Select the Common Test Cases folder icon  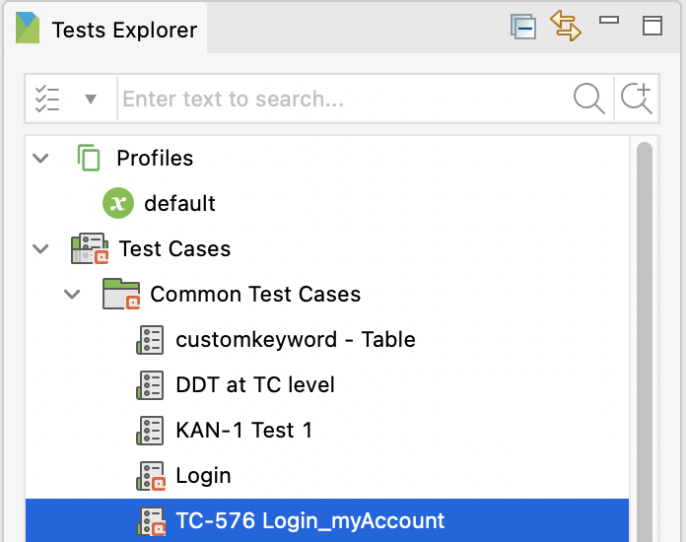(x=121, y=294)
